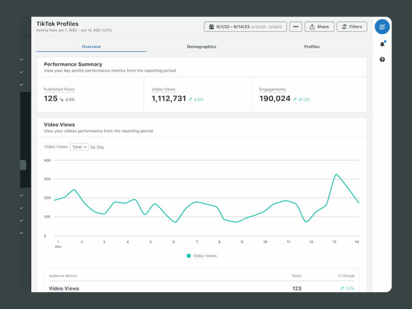Select the Overview tab

pyautogui.click(x=91, y=47)
